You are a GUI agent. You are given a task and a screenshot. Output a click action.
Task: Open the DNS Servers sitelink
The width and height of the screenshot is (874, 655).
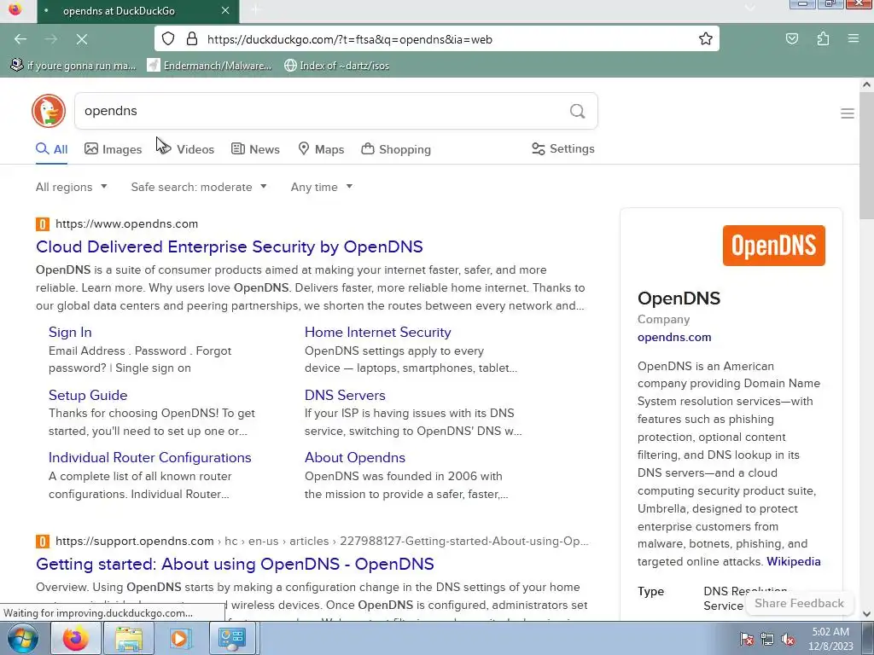pyautogui.click(x=345, y=396)
